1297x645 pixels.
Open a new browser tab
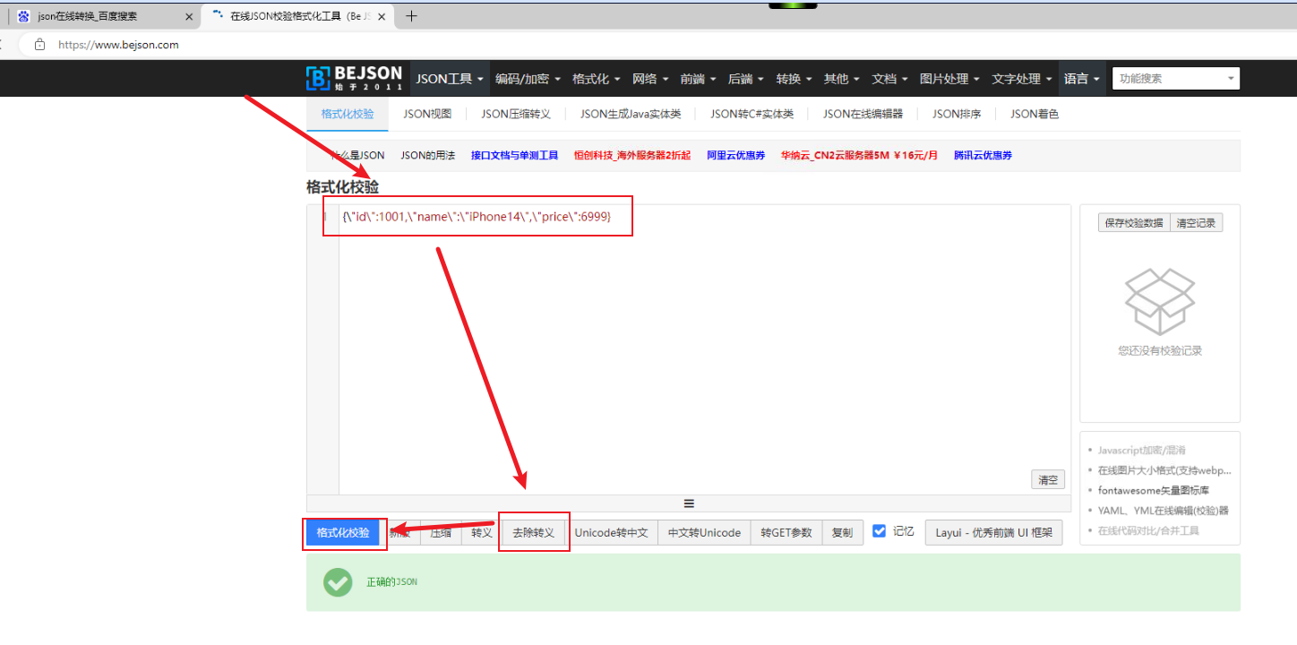coord(412,16)
